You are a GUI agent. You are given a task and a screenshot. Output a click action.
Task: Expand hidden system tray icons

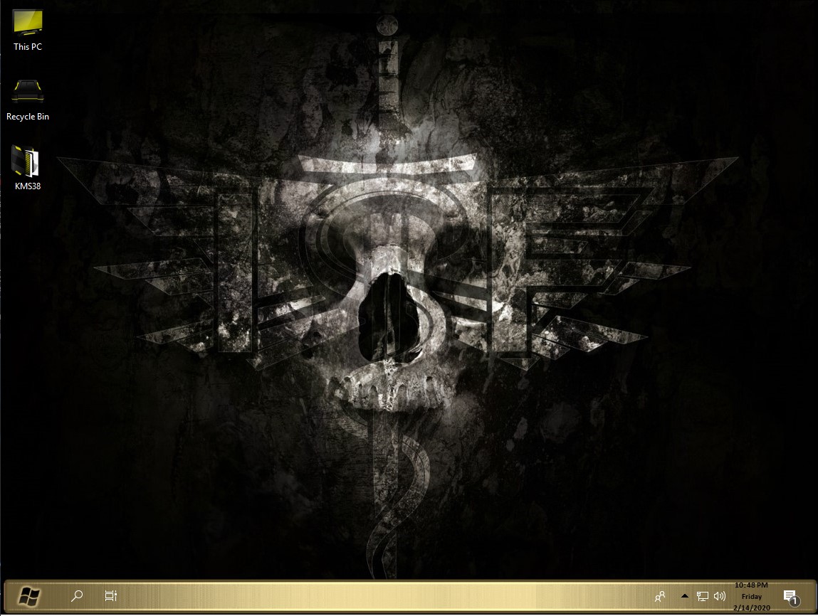684,595
